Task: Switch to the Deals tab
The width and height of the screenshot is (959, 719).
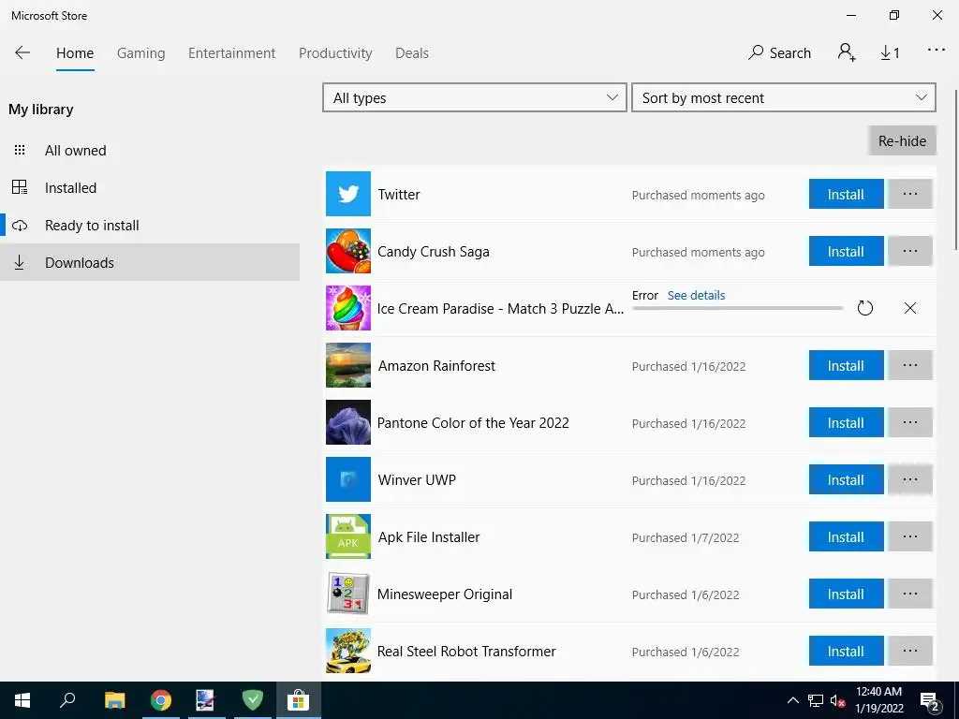Action: tap(412, 53)
